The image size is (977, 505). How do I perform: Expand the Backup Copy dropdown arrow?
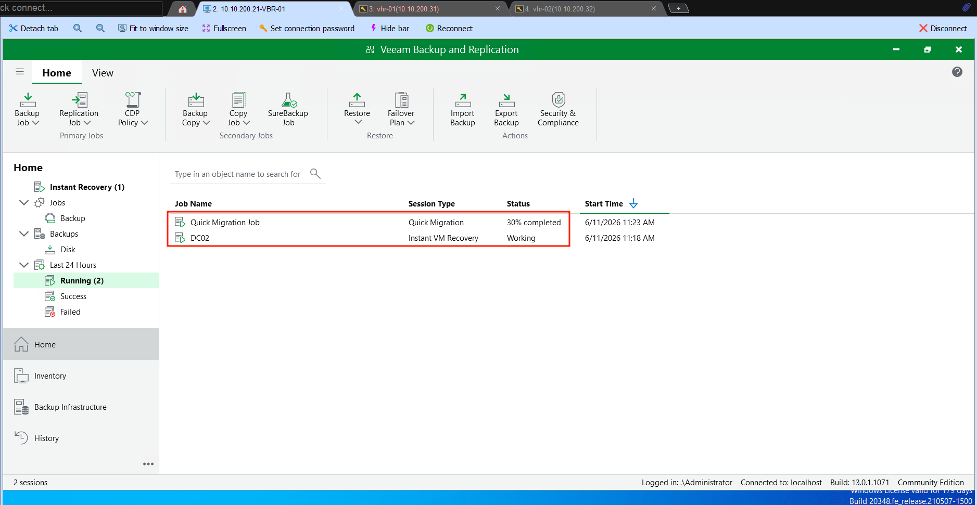207,123
